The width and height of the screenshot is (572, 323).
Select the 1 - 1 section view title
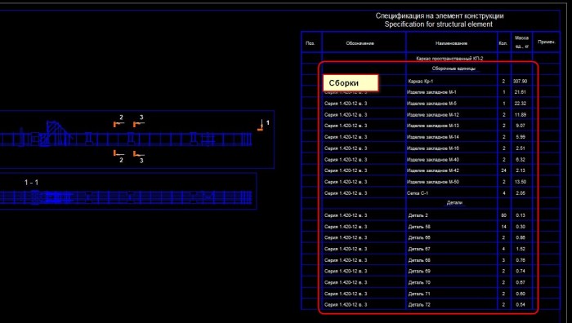pyautogui.click(x=31, y=182)
